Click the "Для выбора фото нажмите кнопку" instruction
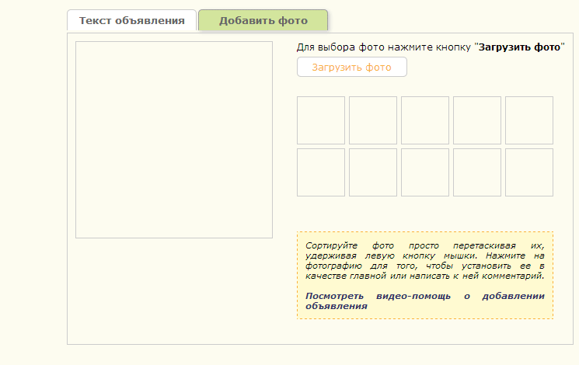 (x=384, y=47)
